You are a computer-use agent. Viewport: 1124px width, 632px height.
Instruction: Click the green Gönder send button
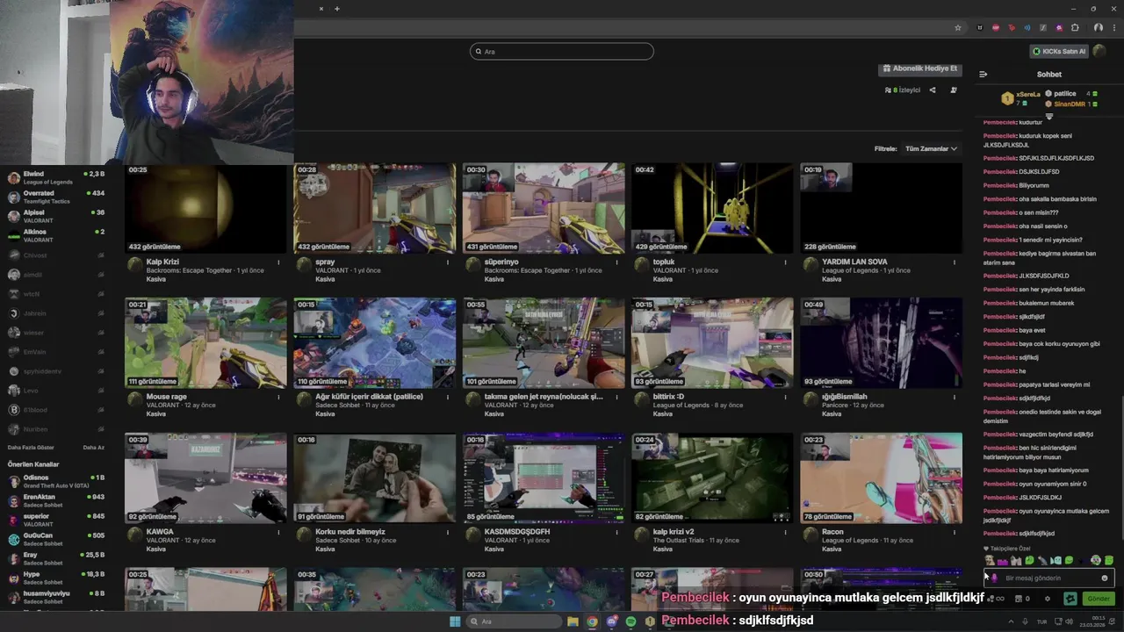(1099, 599)
